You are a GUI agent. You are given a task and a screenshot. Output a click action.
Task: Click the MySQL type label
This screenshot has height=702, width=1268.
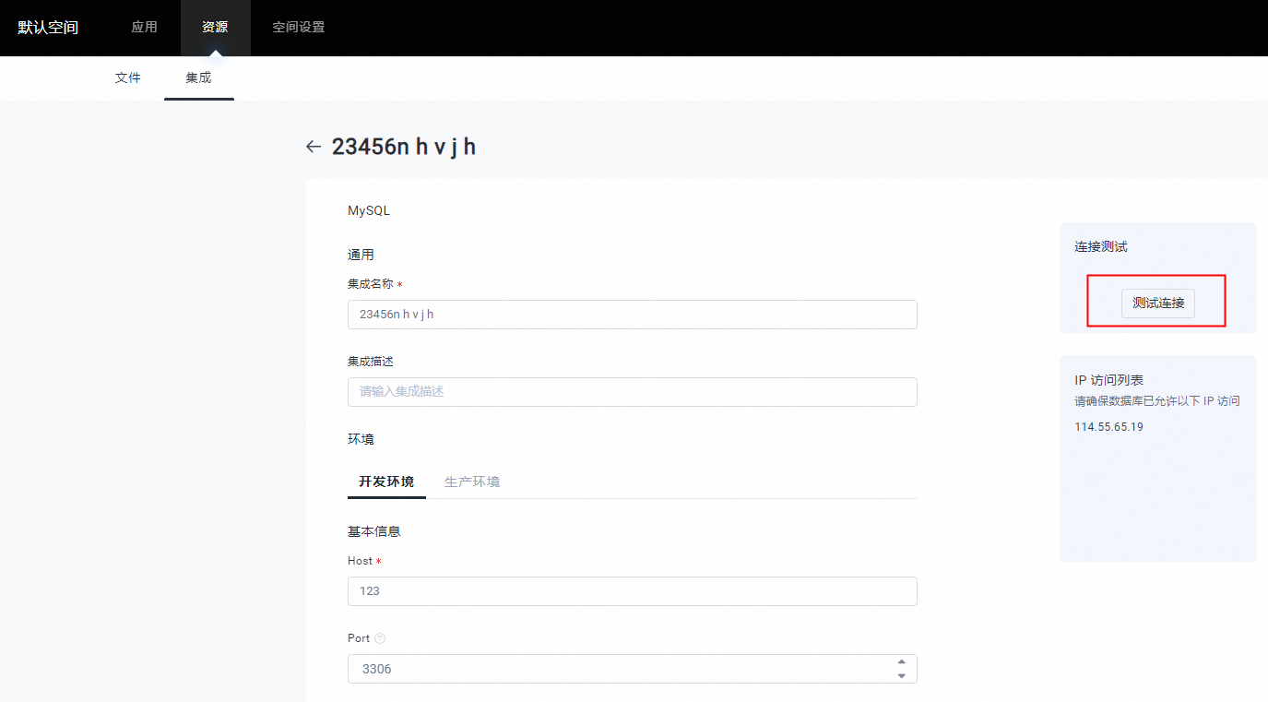point(369,210)
